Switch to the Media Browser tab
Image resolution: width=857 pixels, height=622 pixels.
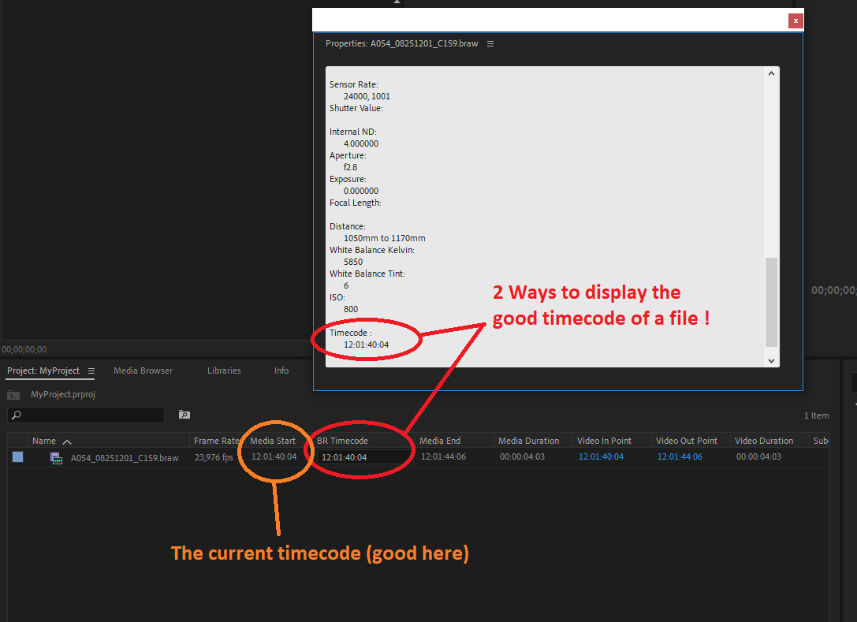143,371
